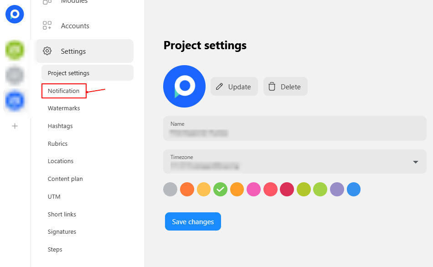Expand the Timezone dropdown arrow
The image size is (433, 267).
click(x=415, y=162)
